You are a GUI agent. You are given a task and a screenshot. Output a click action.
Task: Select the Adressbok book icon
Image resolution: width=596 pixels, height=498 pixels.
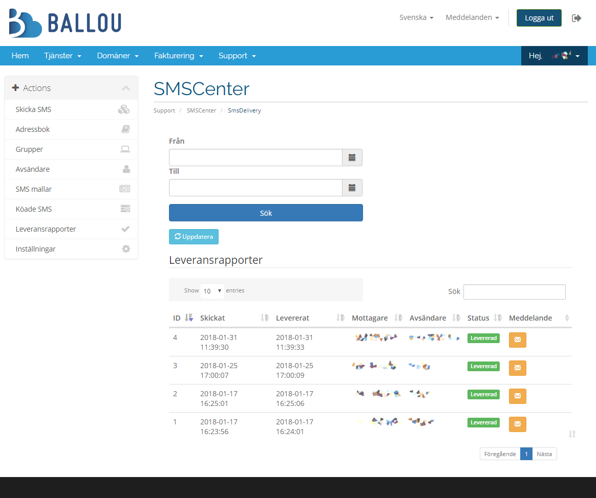[x=124, y=129]
